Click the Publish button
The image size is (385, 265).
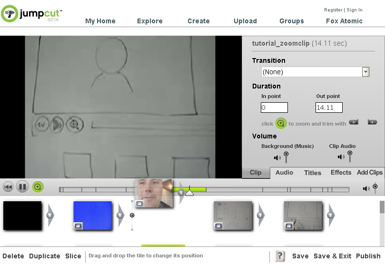pyautogui.click(x=368, y=256)
